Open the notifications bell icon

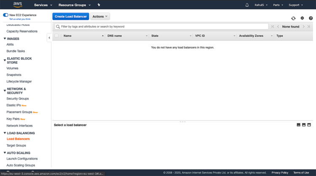[x=247, y=5]
